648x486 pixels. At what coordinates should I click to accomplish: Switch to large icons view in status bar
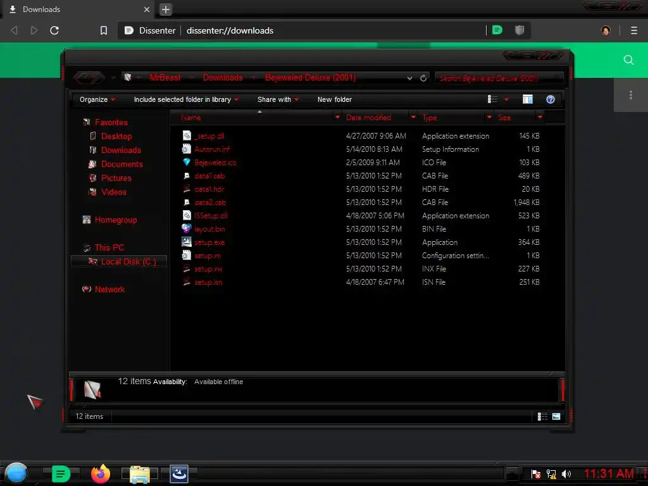[x=556, y=416]
